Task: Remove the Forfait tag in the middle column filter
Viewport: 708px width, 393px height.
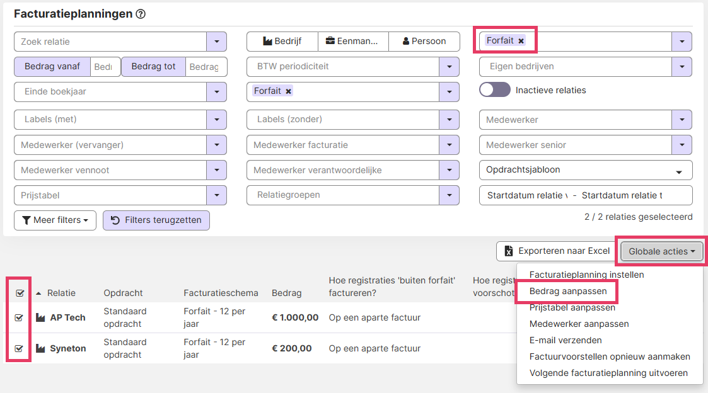Action: point(288,91)
